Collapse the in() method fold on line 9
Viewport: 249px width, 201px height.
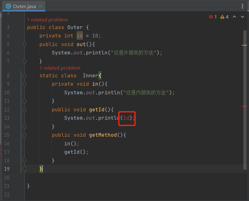pos(24,84)
